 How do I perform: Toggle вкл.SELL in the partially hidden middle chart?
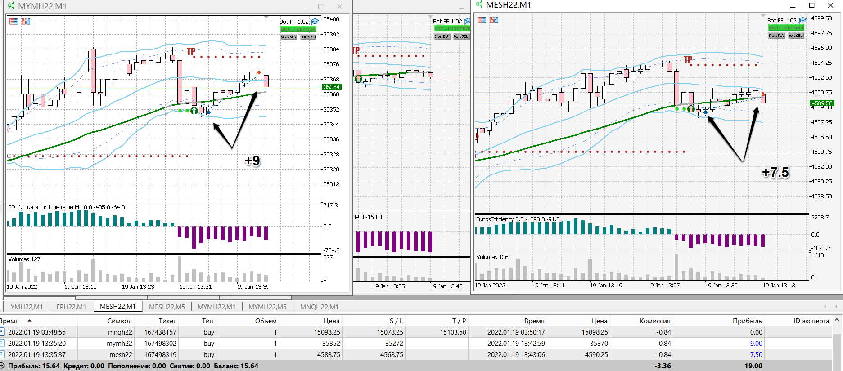pyautogui.click(x=462, y=36)
